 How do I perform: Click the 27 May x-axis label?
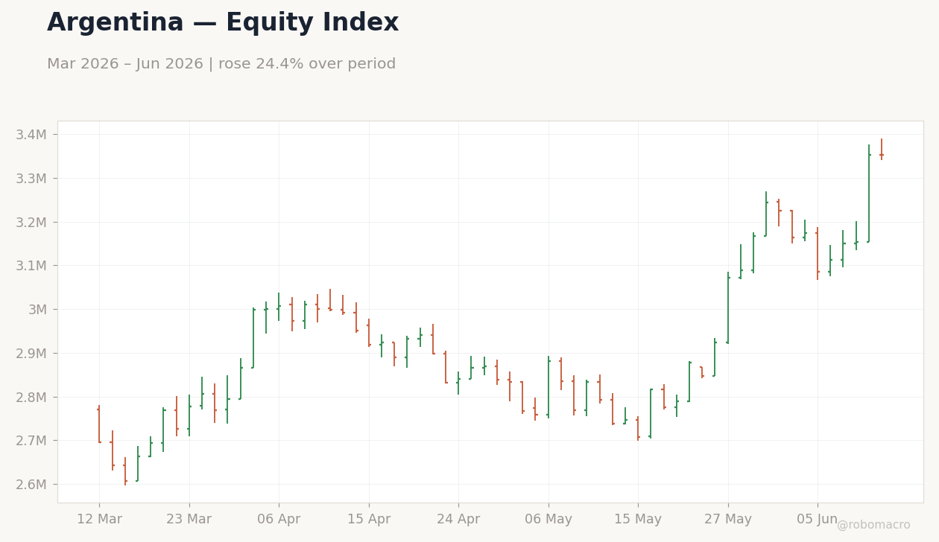click(728, 519)
